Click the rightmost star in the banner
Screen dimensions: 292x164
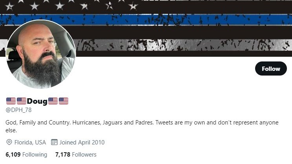(x=133, y=6)
